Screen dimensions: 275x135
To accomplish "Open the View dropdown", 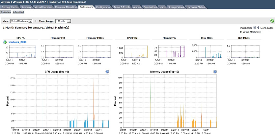I will 21,21.
